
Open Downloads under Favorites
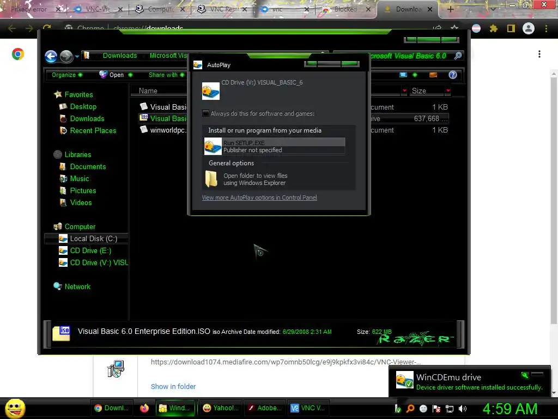[x=87, y=118]
